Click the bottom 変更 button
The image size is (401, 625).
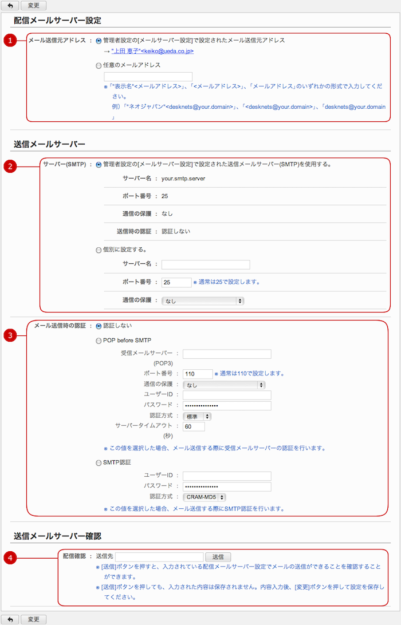(34, 619)
